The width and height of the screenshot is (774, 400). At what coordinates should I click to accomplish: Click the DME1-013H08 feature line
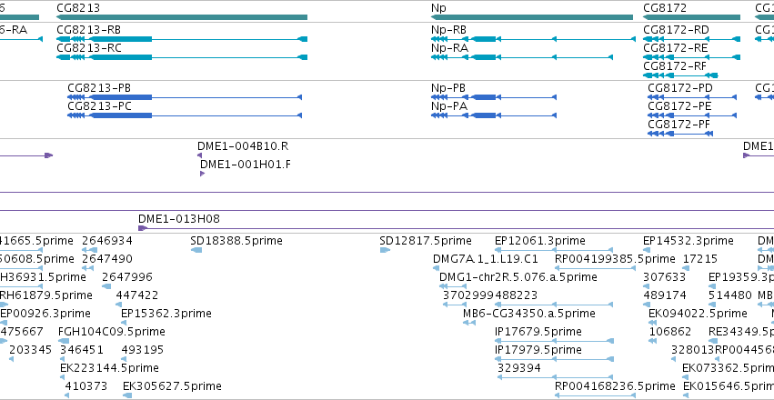point(364,228)
